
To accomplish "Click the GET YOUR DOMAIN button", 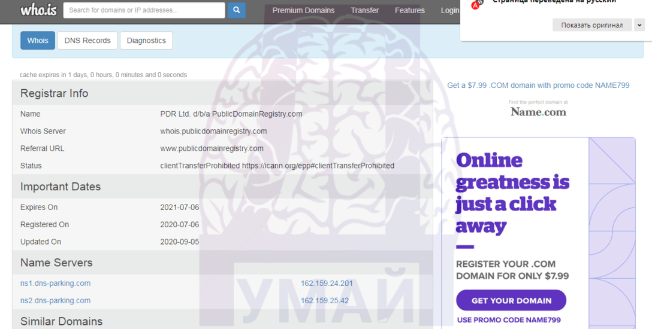I will pos(511,301).
